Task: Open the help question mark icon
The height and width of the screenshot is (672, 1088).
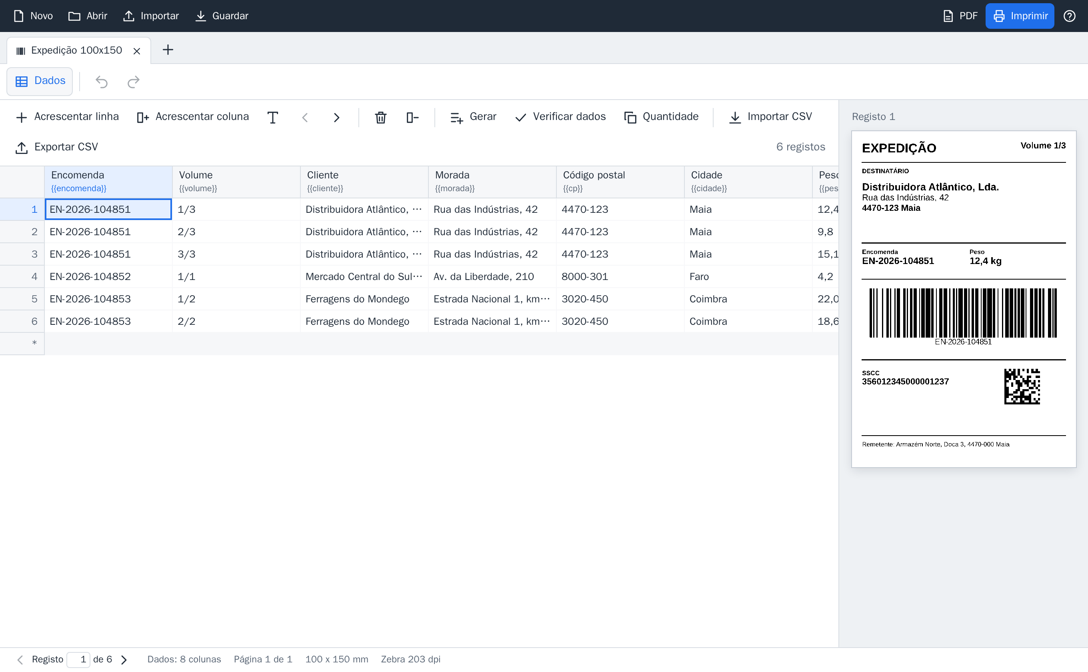Action: (1069, 16)
